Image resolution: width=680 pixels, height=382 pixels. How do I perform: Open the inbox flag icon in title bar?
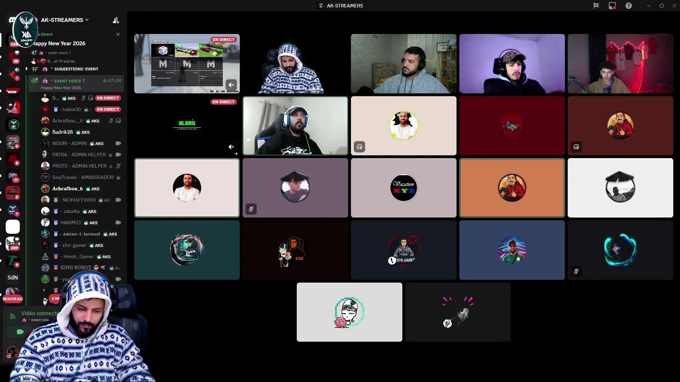(596, 6)
